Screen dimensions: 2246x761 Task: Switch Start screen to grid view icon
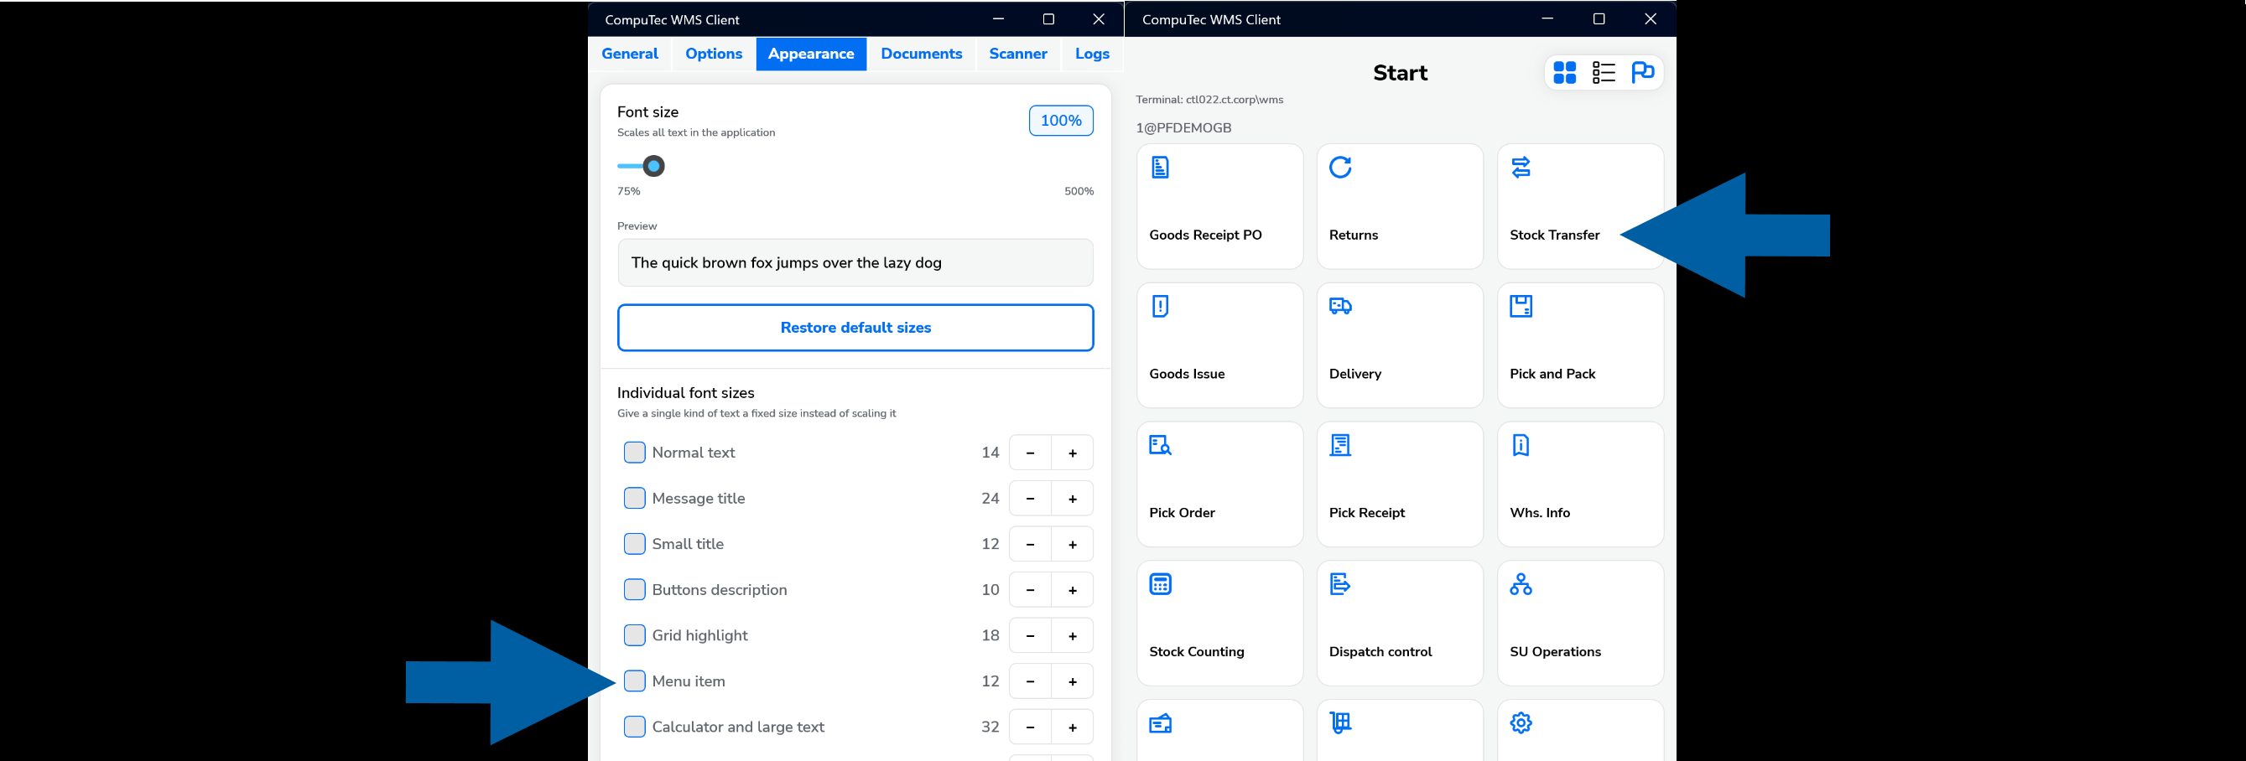[1565, 72]
